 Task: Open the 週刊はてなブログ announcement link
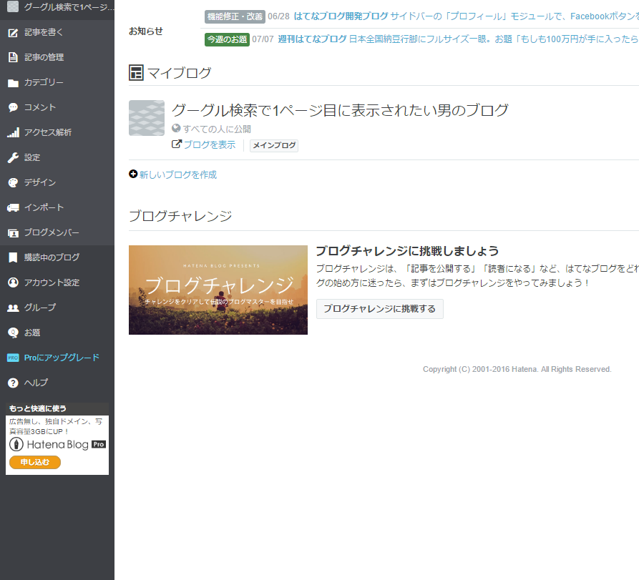pyautogui.click(x=312, y=39)
